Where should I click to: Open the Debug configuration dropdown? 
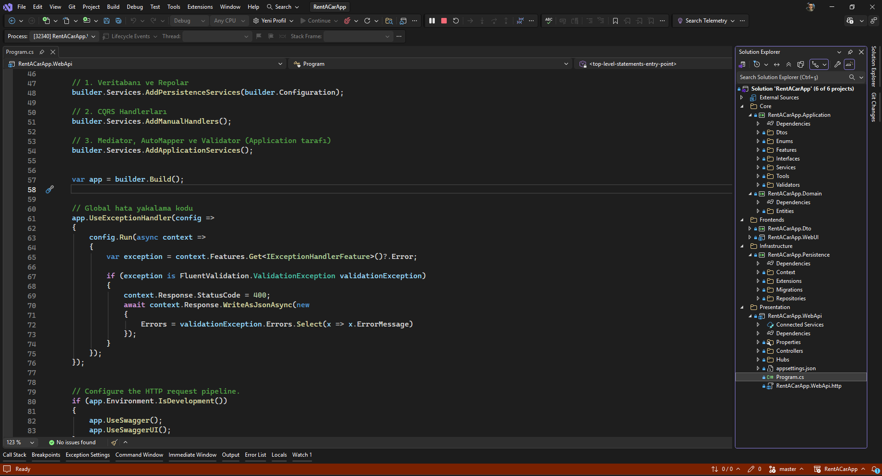click(189, 21)
